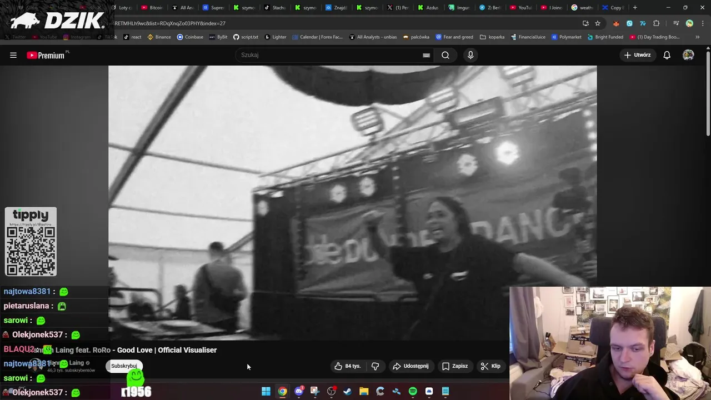Open the Chrome profile avatar
This screenshot has height=400, width=711.
point(689,23)
